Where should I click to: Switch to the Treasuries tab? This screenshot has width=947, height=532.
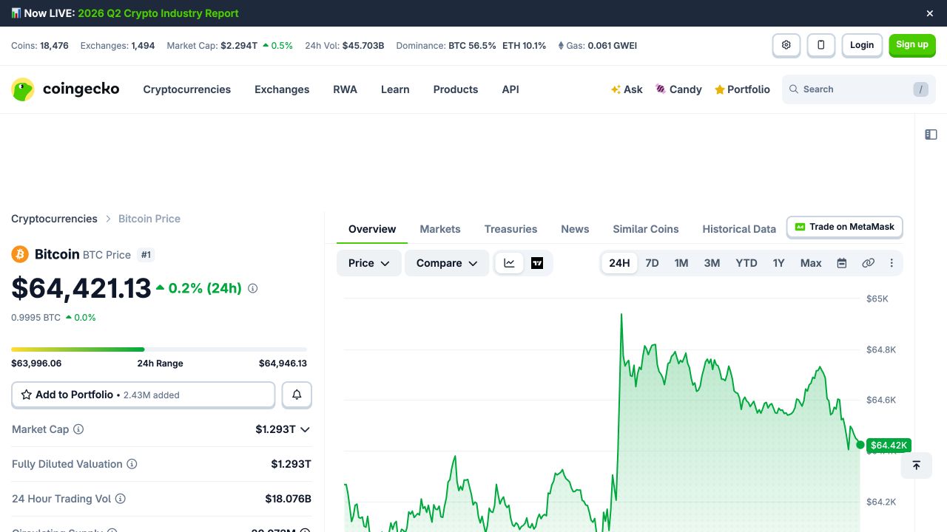click(510, 229)
